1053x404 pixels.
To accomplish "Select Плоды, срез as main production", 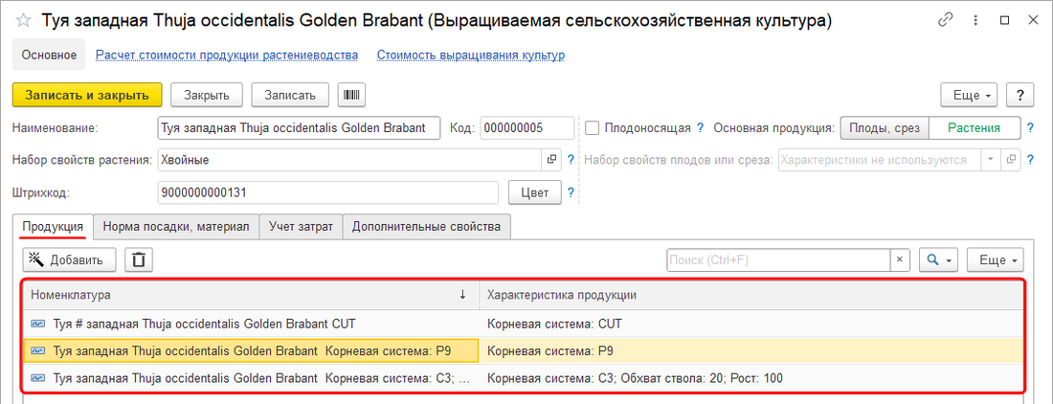I will 885,127.
